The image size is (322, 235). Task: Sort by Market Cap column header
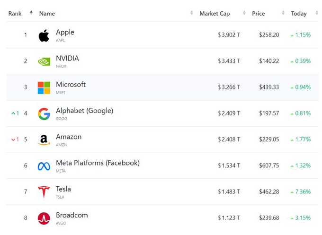(x=215, y=13)
